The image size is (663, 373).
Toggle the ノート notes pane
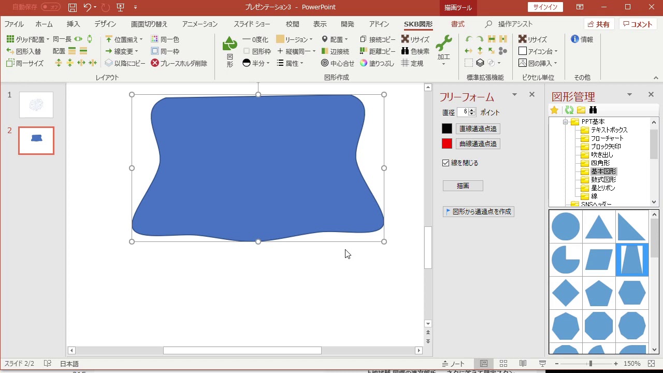pyautogui.click(x=454, y=364)
